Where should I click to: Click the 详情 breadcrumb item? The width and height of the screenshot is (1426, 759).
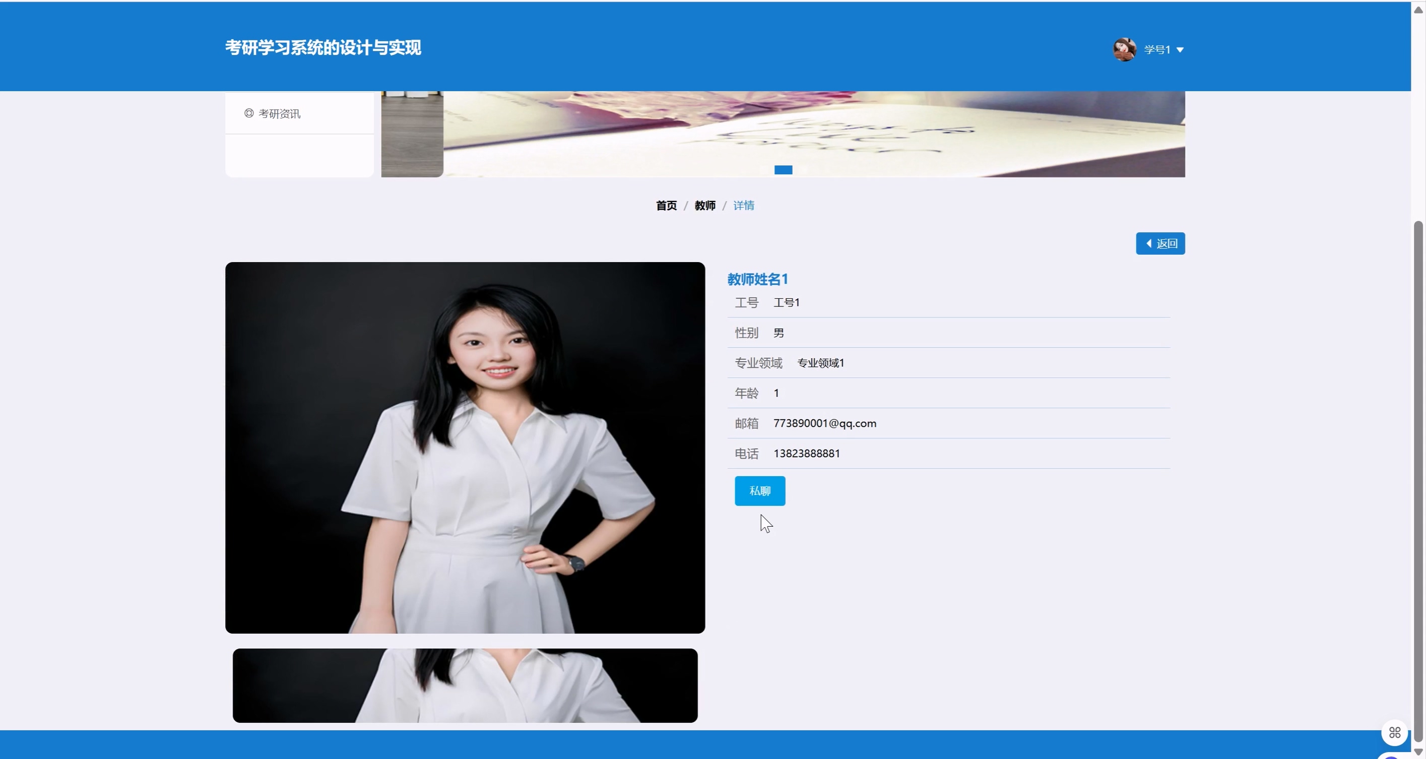(x=743, y=206)
